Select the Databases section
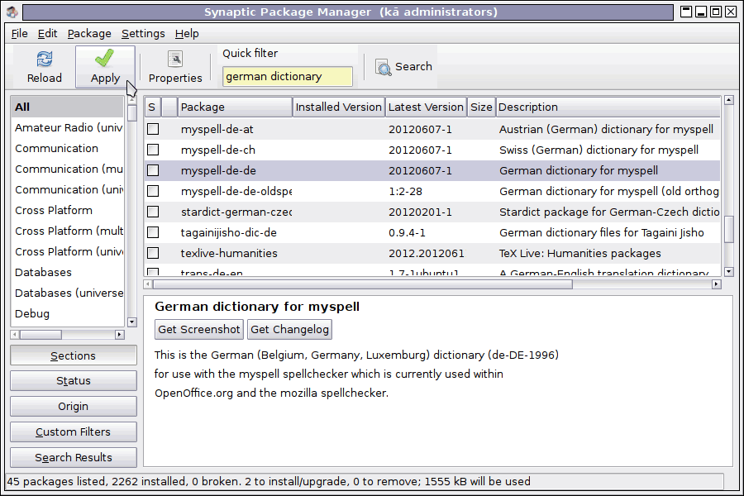Viewport: 744px width, 496px height. click(x=68, y=273)
